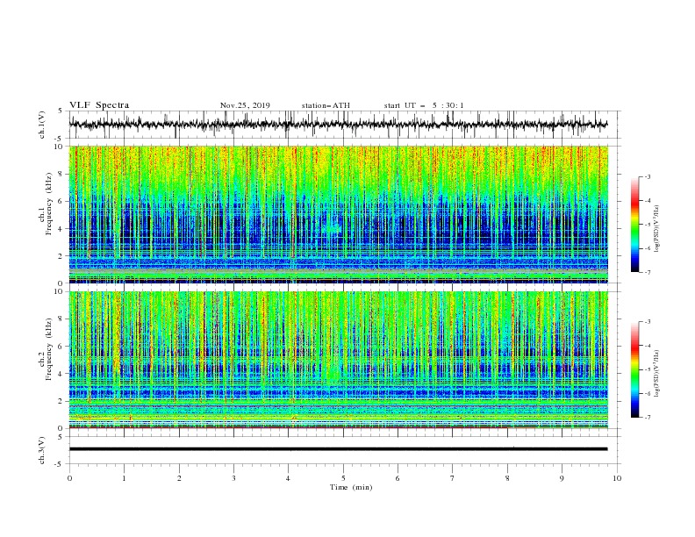This screenshot has height=537, width=695.
Task: Click time axis tick label "5"
Action: pos(343,478)
